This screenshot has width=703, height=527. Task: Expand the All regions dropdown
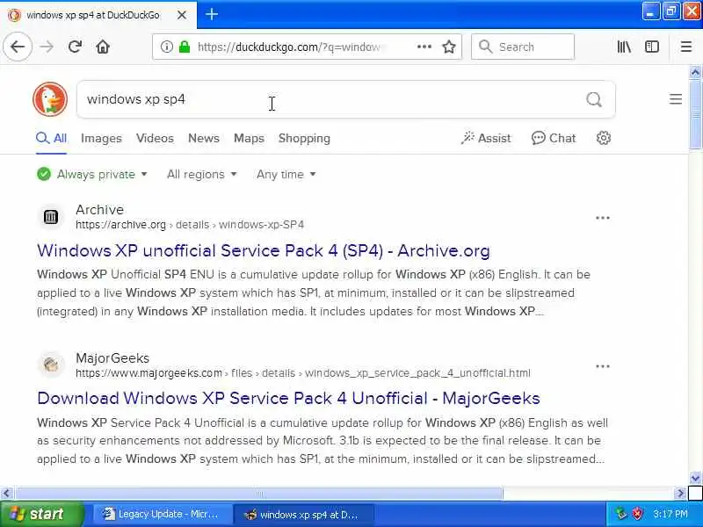(x=202, y=174)
